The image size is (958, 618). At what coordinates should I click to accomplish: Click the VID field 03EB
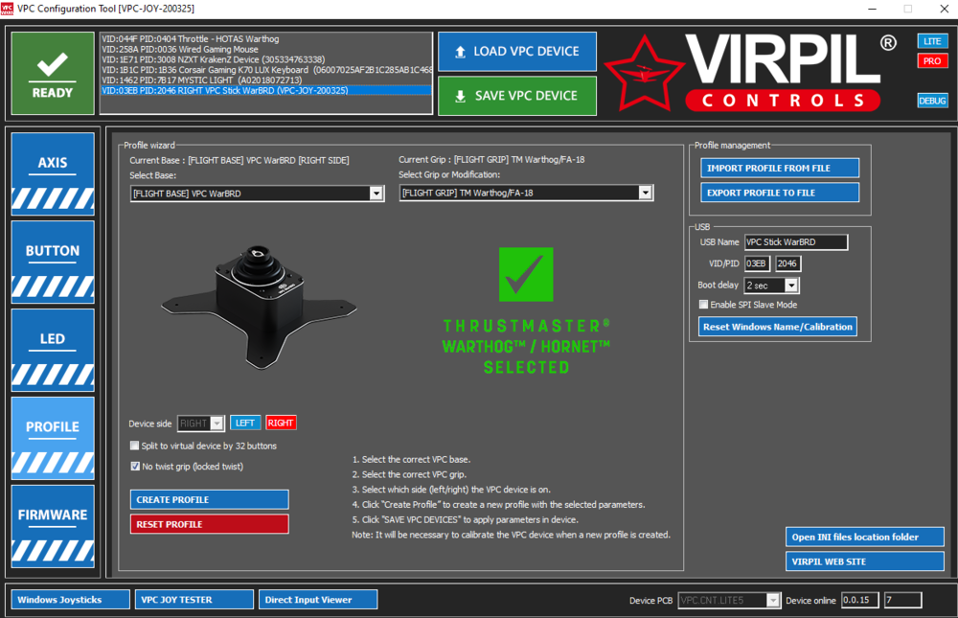[757, 263]
